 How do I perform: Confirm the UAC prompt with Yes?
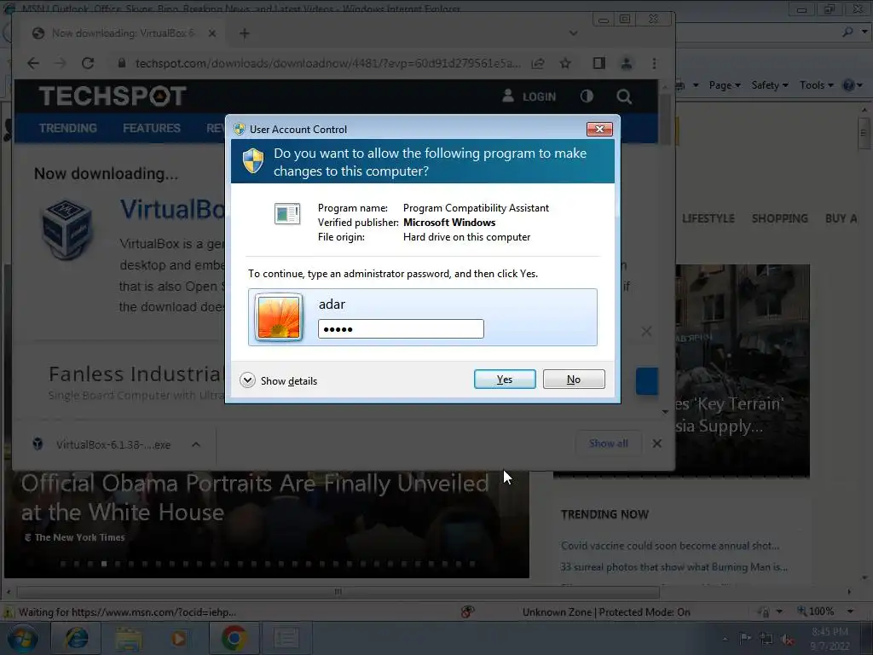pyautogui.click(x=505, y=380)
